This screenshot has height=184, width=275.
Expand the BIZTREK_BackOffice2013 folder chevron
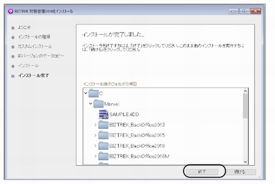(95, 125)
